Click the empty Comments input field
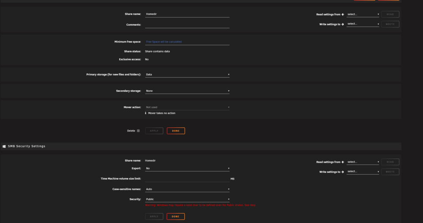 point(187,25)
